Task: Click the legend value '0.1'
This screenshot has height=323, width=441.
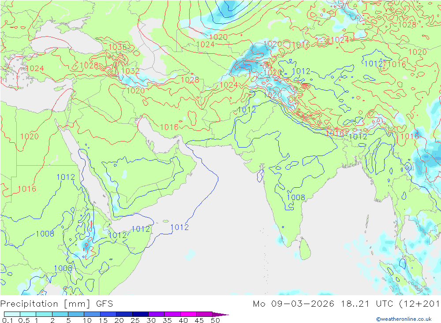Action: tap(7, 320)
